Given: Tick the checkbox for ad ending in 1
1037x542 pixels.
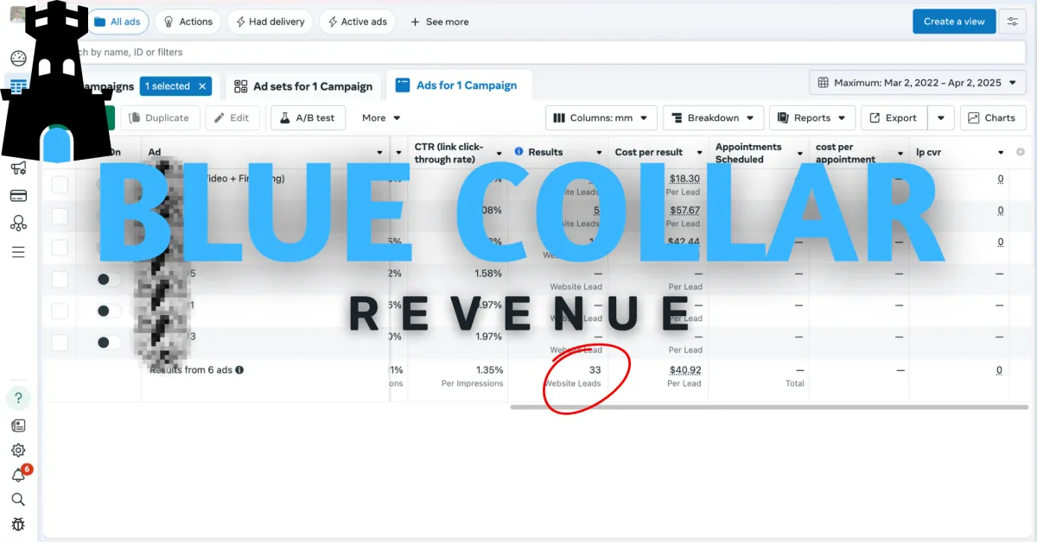Looking at the screenshot, I should 60,311.
